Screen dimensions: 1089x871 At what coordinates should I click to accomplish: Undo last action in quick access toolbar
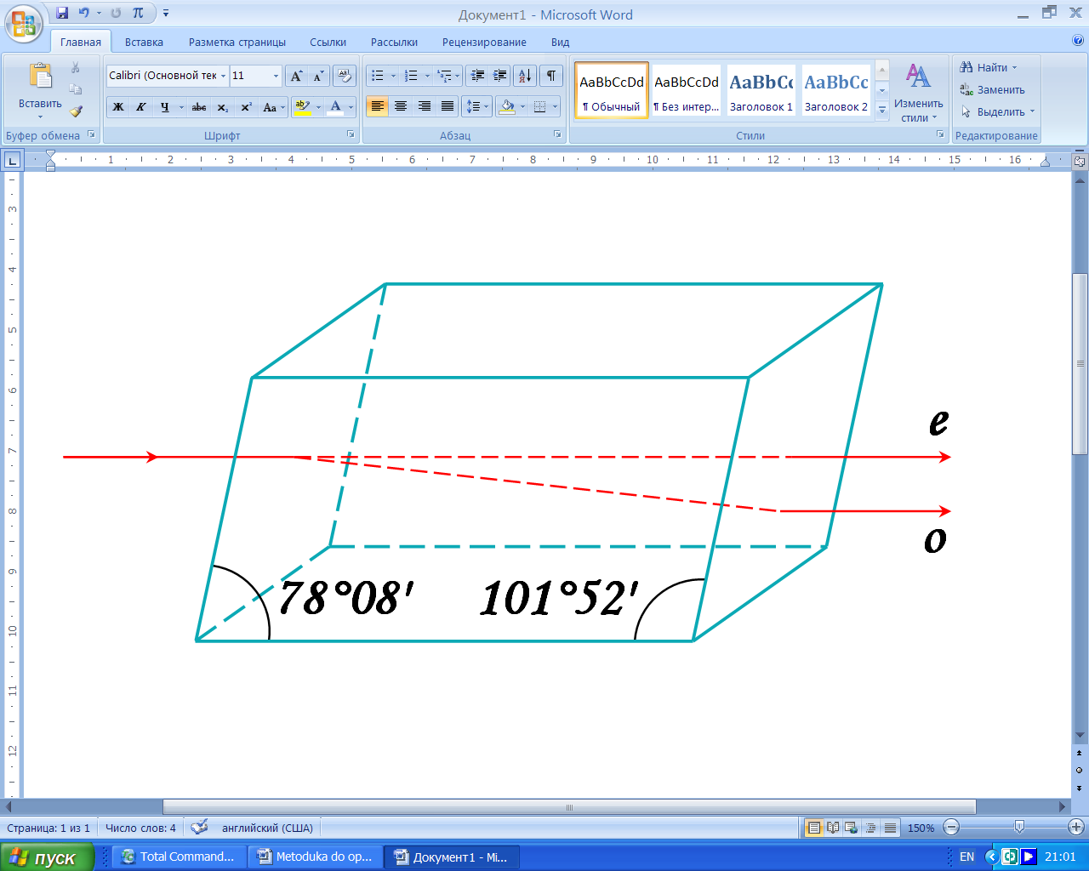tap(83, 13)
